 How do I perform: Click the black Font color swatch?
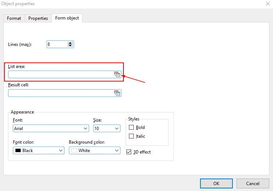(17, 151)
